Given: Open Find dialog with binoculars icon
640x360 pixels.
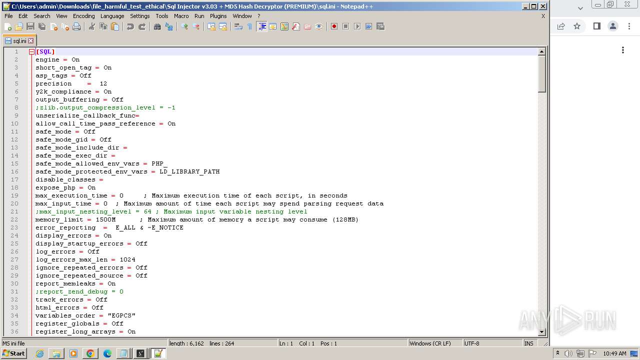Looking at the screenshot, I should point(157,26).
